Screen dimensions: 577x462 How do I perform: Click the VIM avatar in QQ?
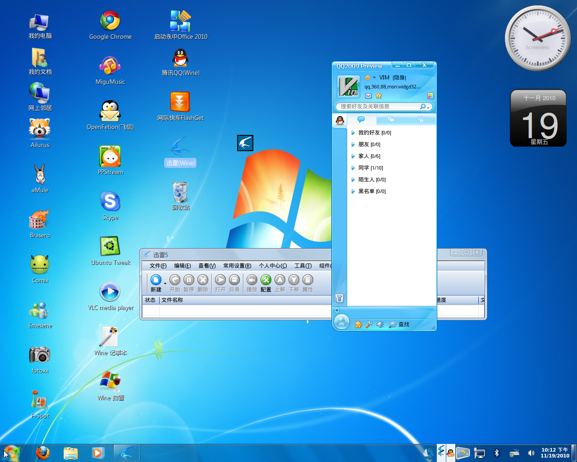(x=348, y=86)
